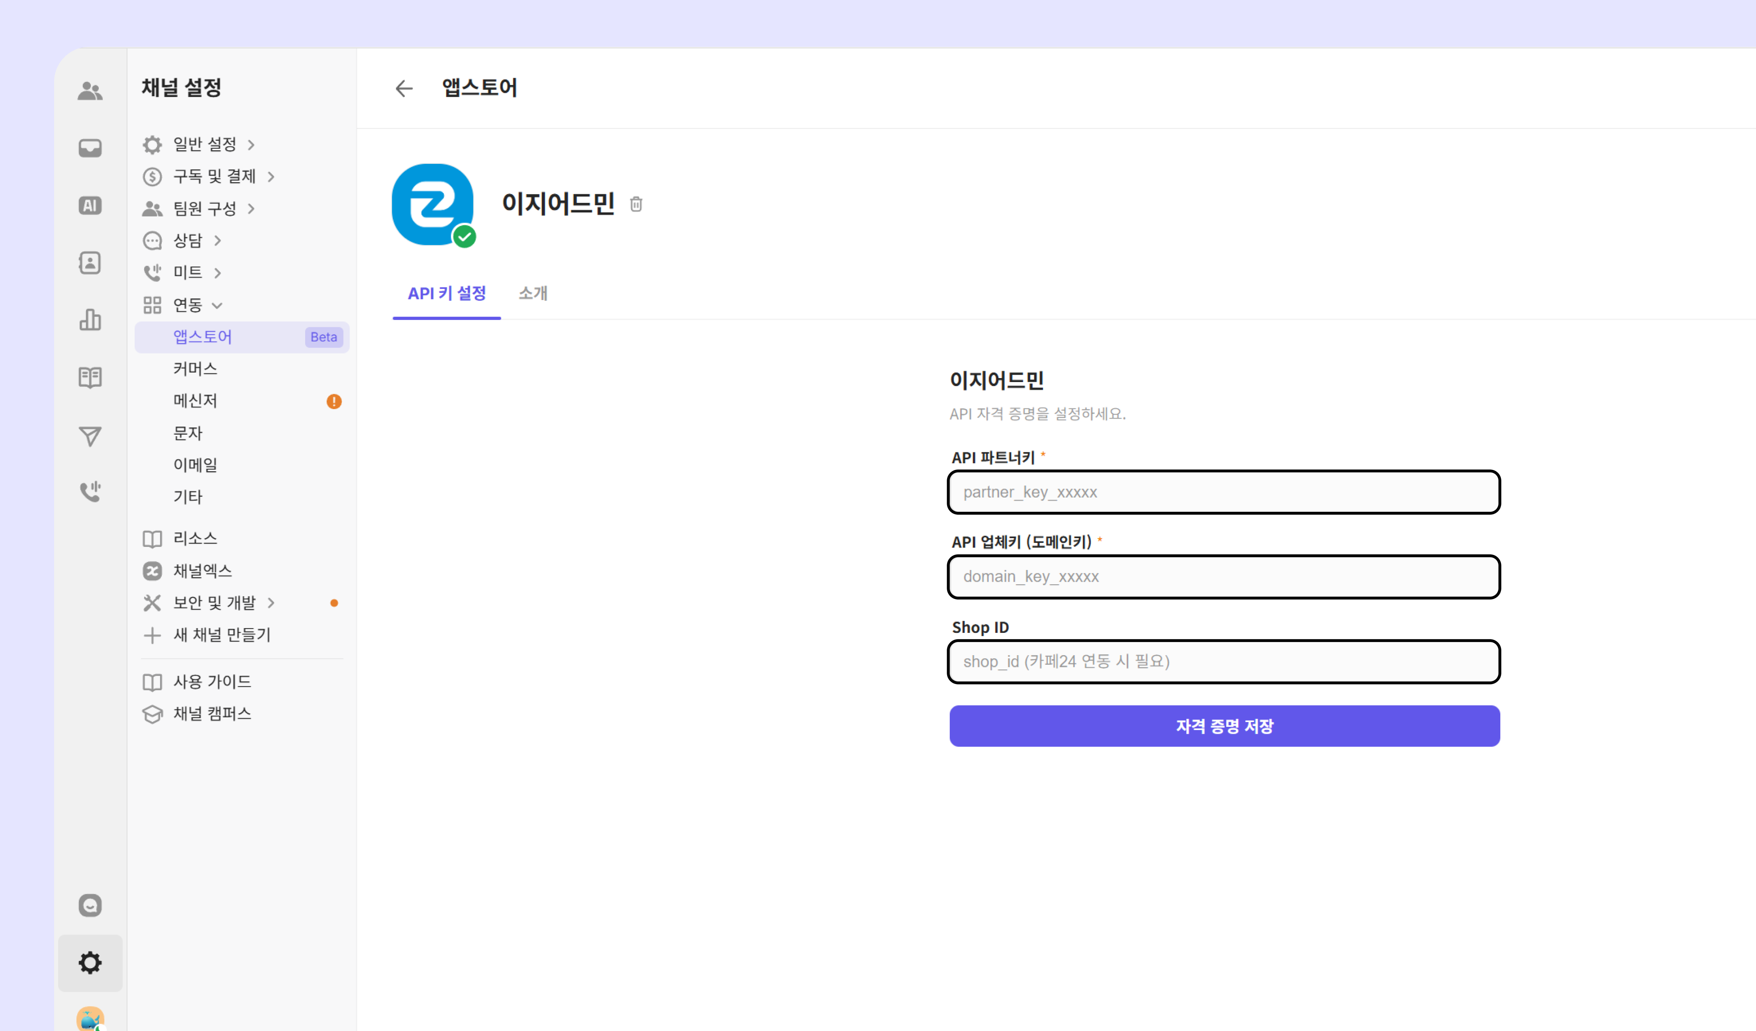Click the trash icon beside 이지어드민

coord(635,204)
